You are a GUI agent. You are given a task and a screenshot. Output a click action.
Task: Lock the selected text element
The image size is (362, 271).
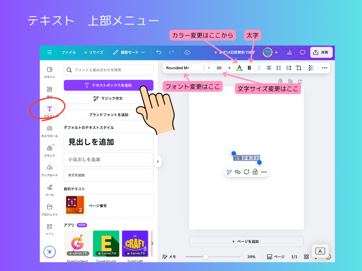tap(255, 172)
